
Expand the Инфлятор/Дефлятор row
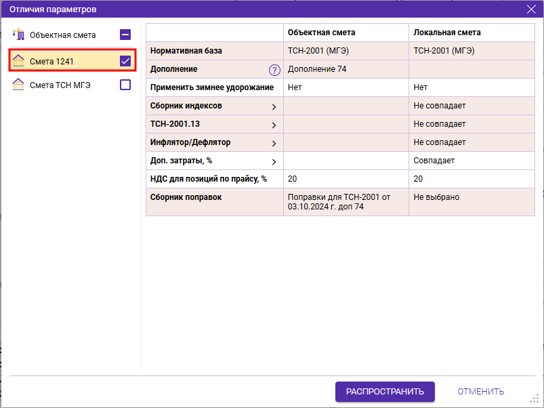274,143
